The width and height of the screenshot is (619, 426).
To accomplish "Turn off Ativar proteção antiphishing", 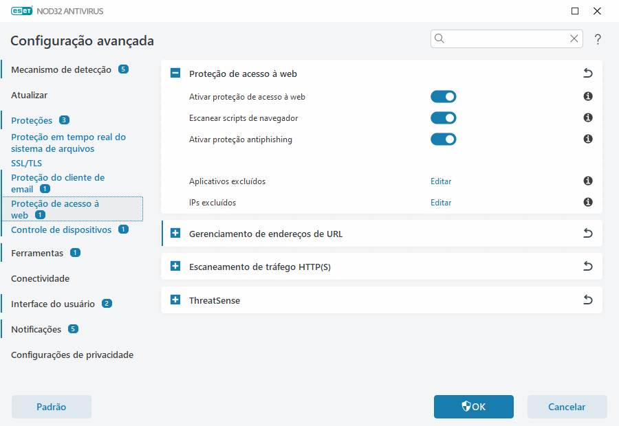I will [443, 139].
